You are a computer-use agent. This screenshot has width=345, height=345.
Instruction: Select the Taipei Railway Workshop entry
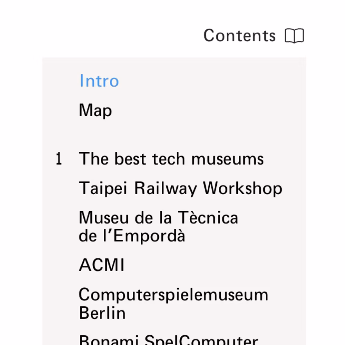[x=180, y=189]
